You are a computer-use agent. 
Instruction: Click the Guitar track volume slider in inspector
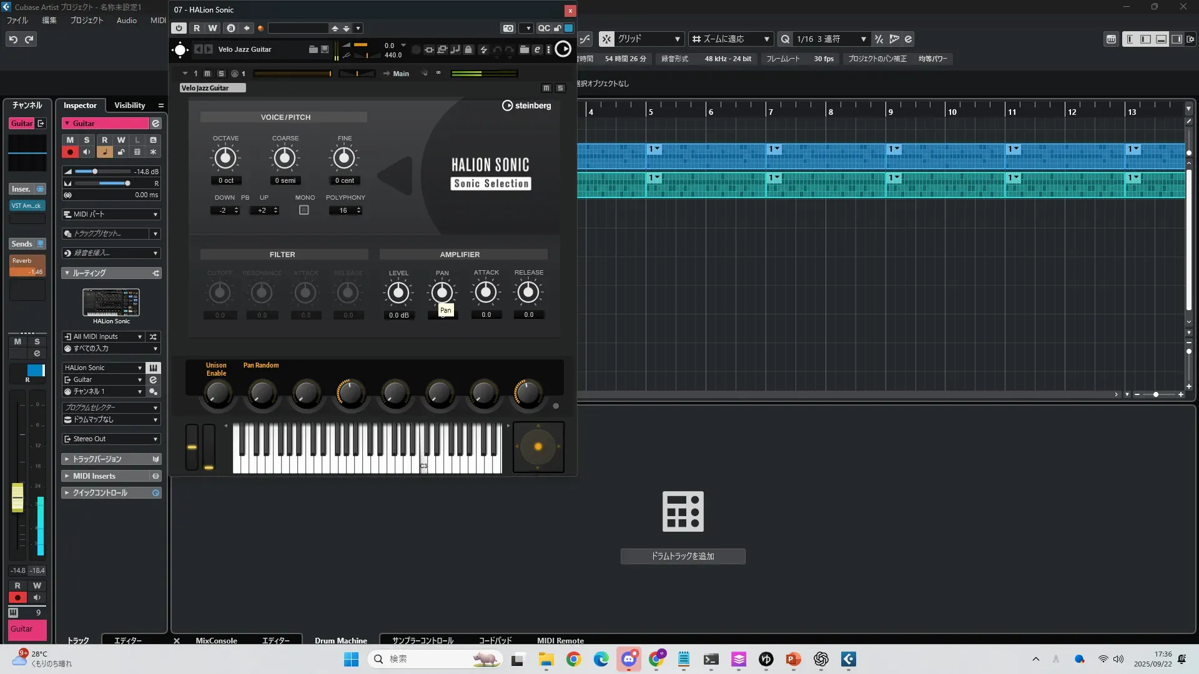tap(96, 172)
